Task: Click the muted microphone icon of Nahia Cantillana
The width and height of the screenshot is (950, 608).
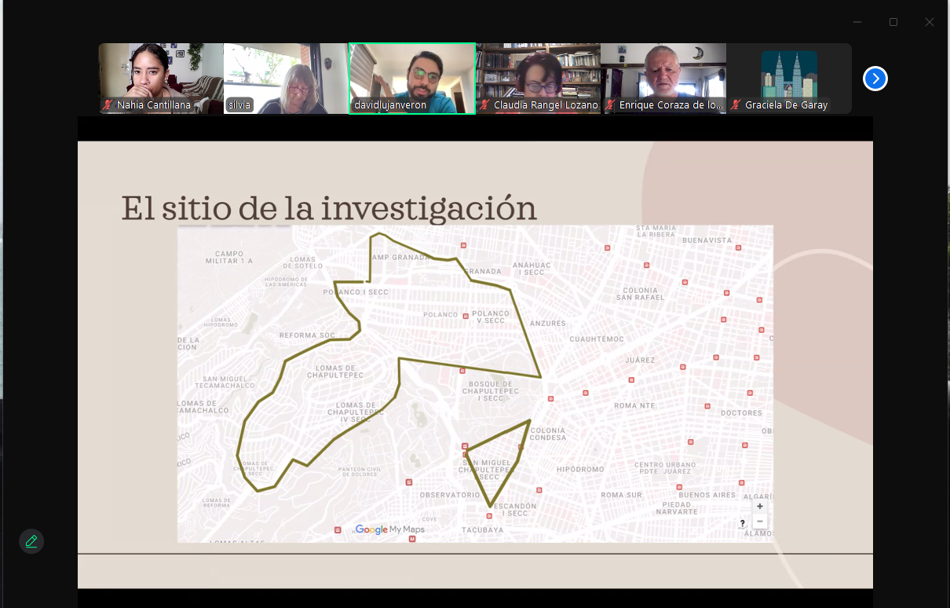Action: click(x=108, y=104)
